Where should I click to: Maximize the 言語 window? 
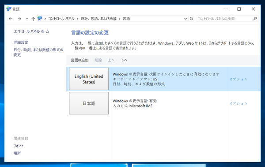click(x=239, y=9)
